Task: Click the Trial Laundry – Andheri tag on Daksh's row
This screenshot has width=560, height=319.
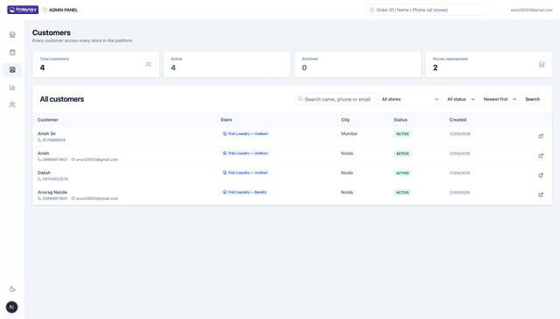Action: [x=245, y=173]
